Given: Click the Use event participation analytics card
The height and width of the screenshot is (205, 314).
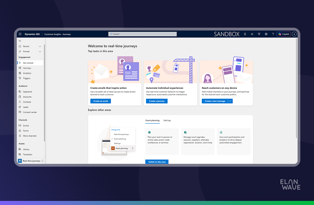Looking at the screenshot, I should point(234,141).
